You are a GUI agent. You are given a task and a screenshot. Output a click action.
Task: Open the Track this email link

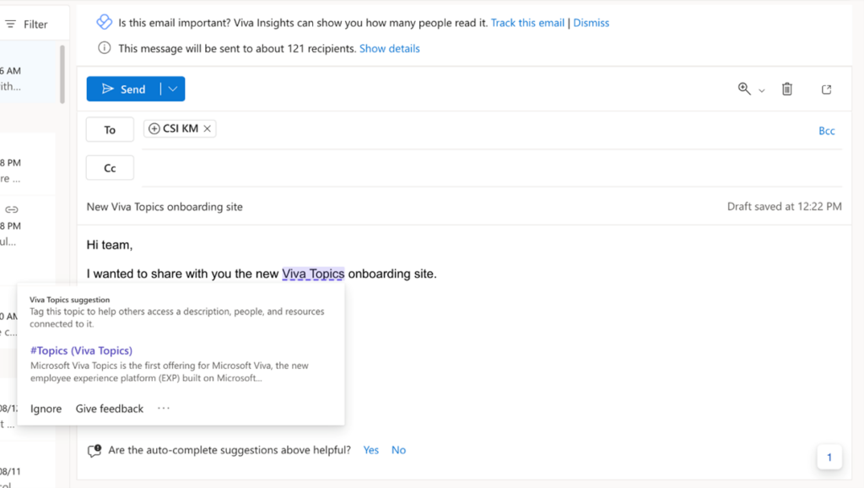coord(527,23)
